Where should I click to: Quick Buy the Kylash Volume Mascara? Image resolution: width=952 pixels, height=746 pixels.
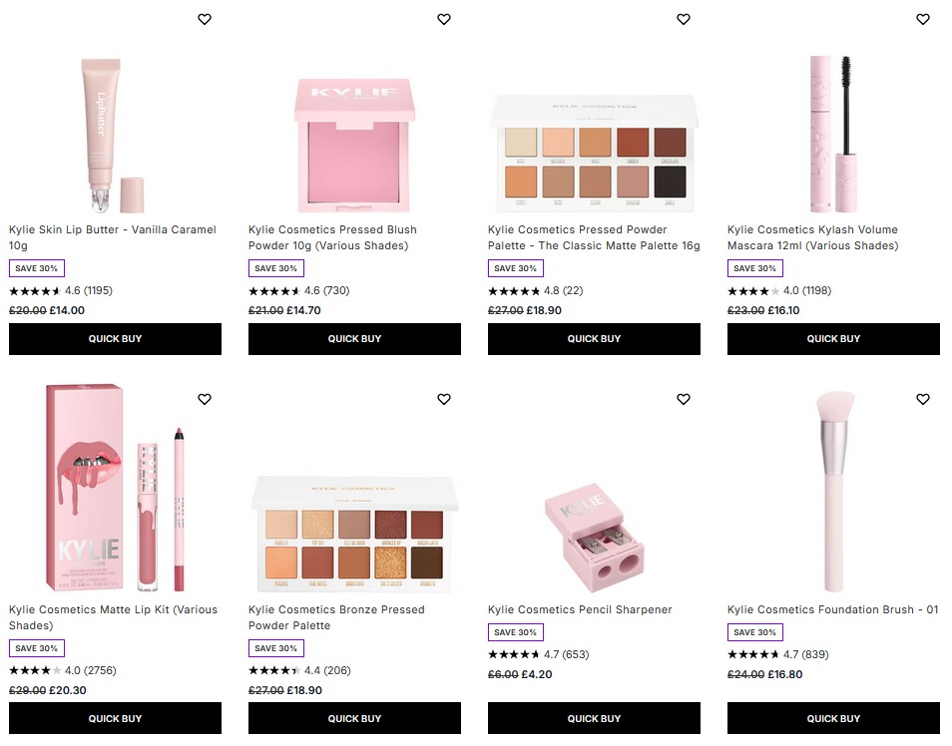[x=833, y=339]
